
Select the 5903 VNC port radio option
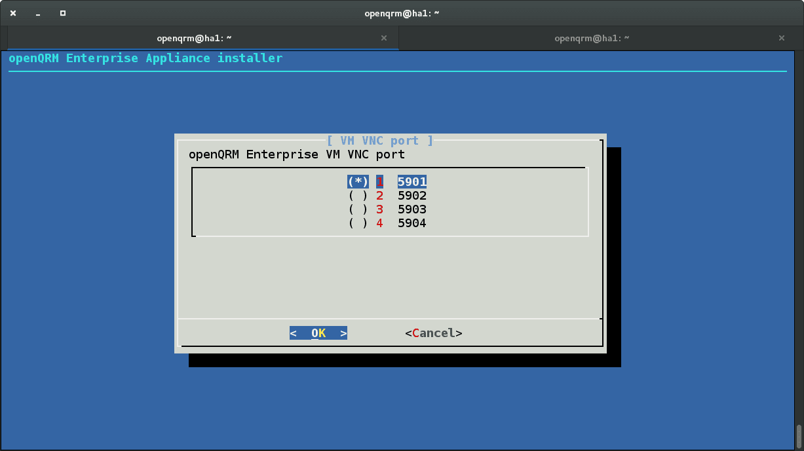(358, 209)
